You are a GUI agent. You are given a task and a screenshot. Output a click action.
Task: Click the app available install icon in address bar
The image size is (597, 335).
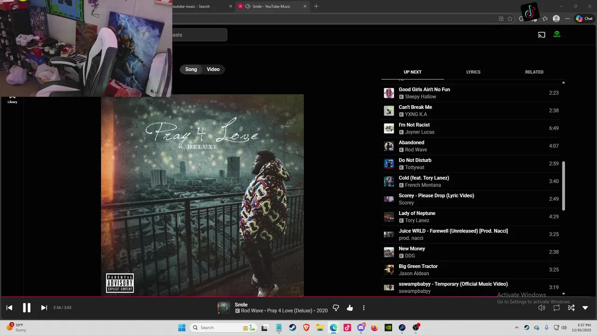501,19
